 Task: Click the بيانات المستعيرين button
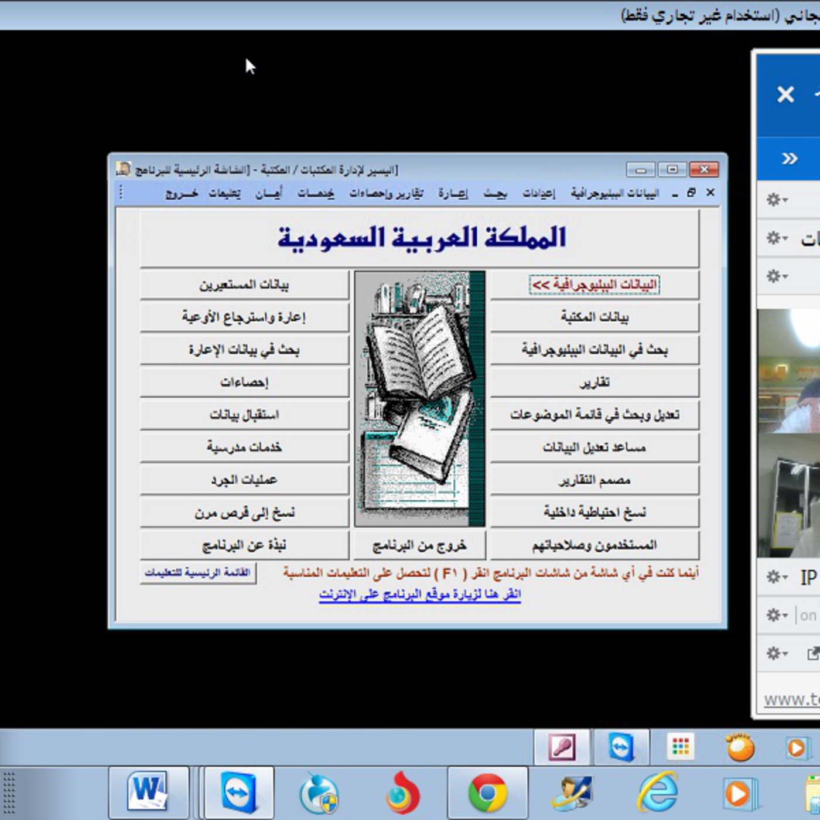[x=244, y=285]
